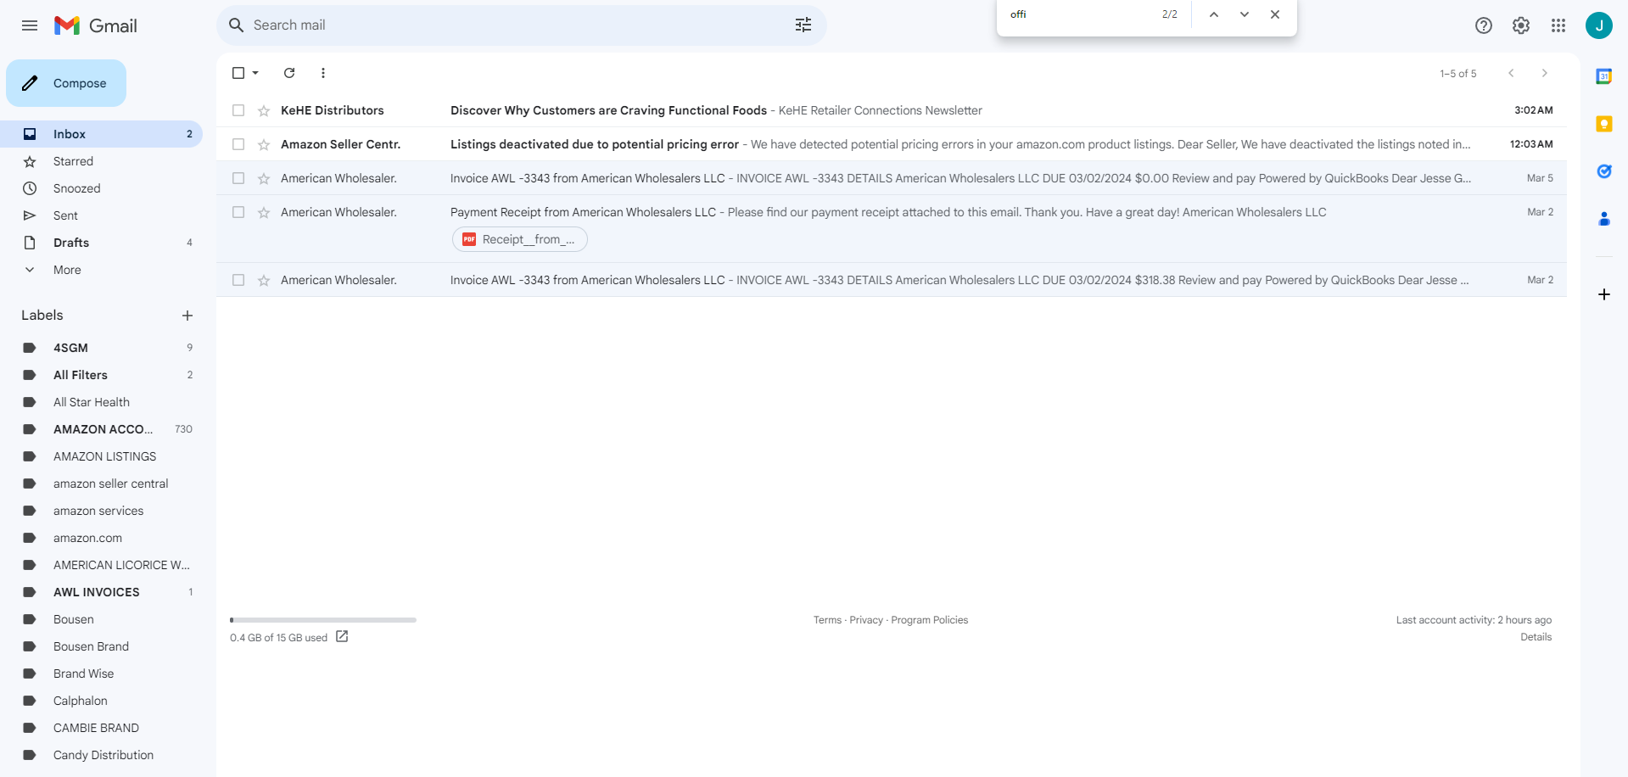Refresh the mail list
1628x777 pixels.
tap(289, 73)
